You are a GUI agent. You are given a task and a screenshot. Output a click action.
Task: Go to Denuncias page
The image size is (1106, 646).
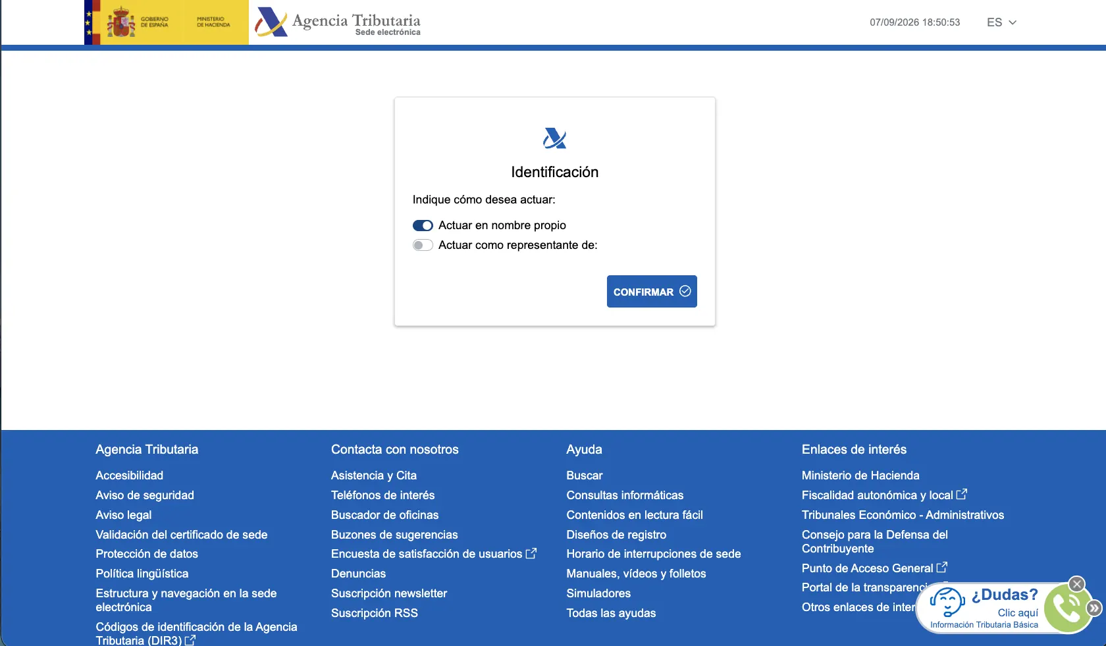tap(359, 574)
